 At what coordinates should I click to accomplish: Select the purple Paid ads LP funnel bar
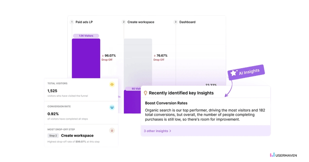point(86,59)
